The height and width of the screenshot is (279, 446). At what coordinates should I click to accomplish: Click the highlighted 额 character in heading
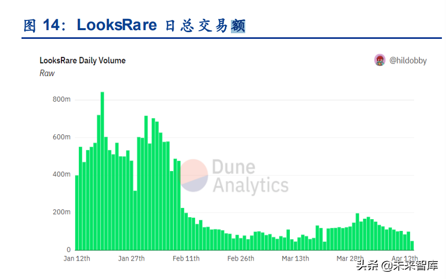point(238,26)
